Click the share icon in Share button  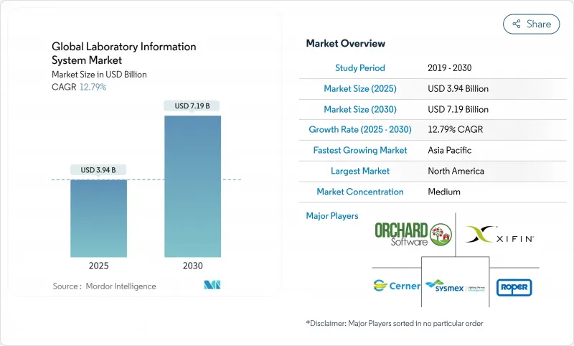click(x=516, y=24)
